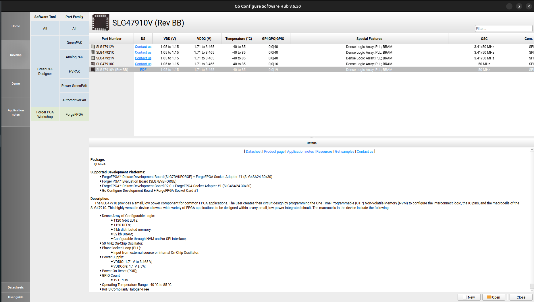
Task: Switch to Application notes sidebar tab
Action: click(x=16, y=112)
